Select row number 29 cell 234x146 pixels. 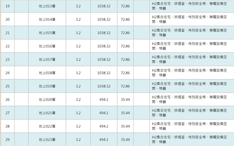(7, 140)
